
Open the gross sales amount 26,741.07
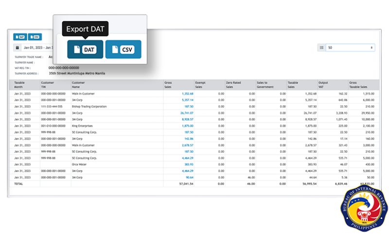187,113
